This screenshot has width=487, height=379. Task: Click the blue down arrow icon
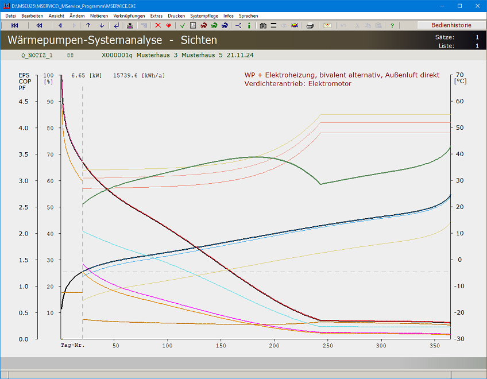pyautogui.click(x=102, y=25)
